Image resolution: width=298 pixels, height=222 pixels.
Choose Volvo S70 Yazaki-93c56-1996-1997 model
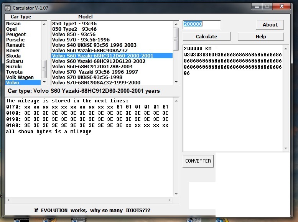click(112, 72)
